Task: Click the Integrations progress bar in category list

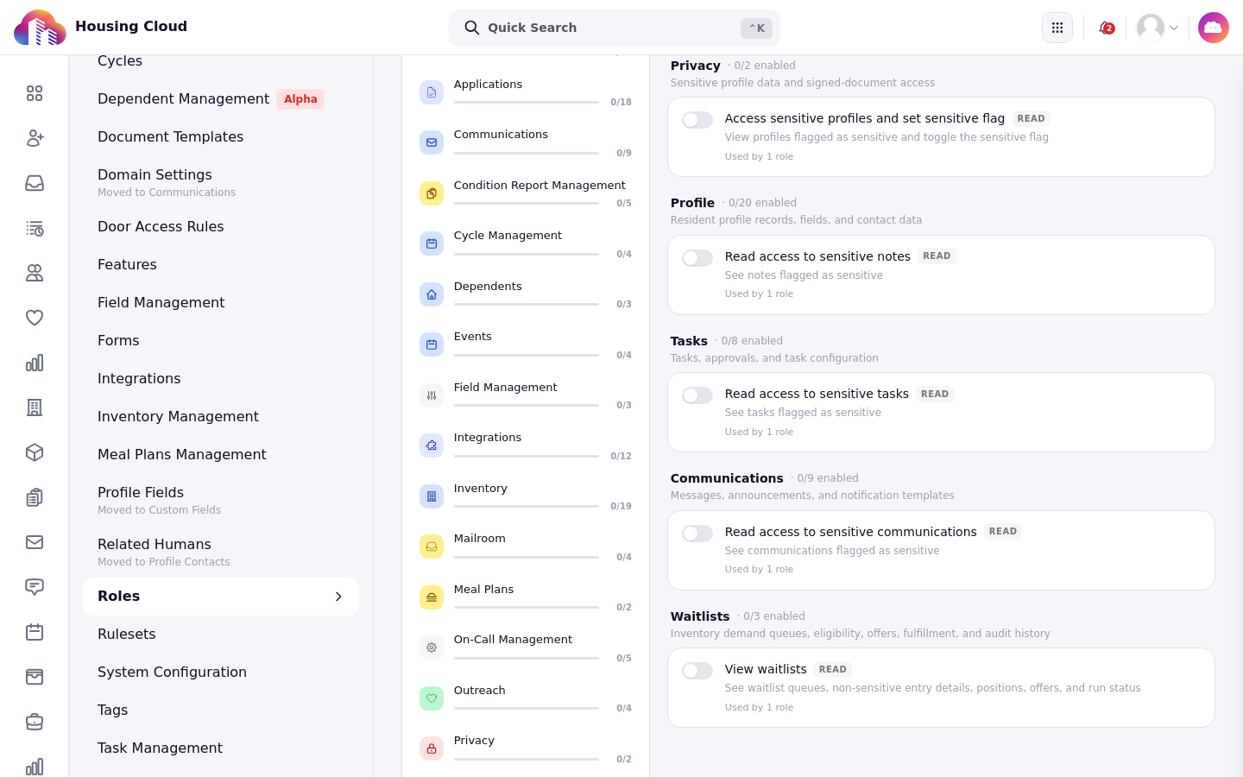Action: pyautogui.click(x=527, y=456)
